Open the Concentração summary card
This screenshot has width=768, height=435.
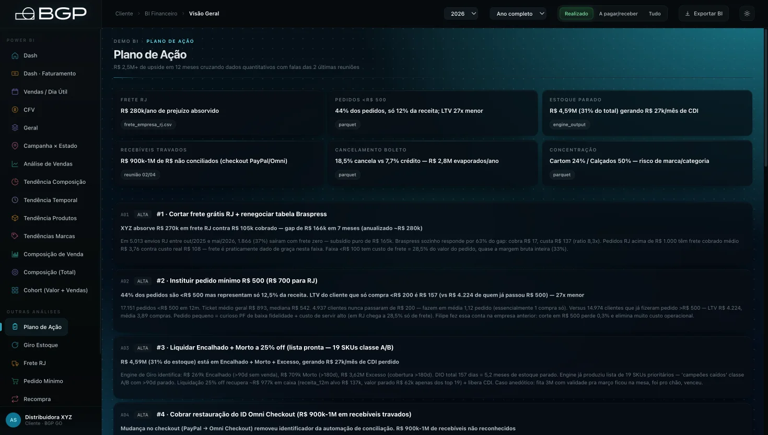coord(647,163)
